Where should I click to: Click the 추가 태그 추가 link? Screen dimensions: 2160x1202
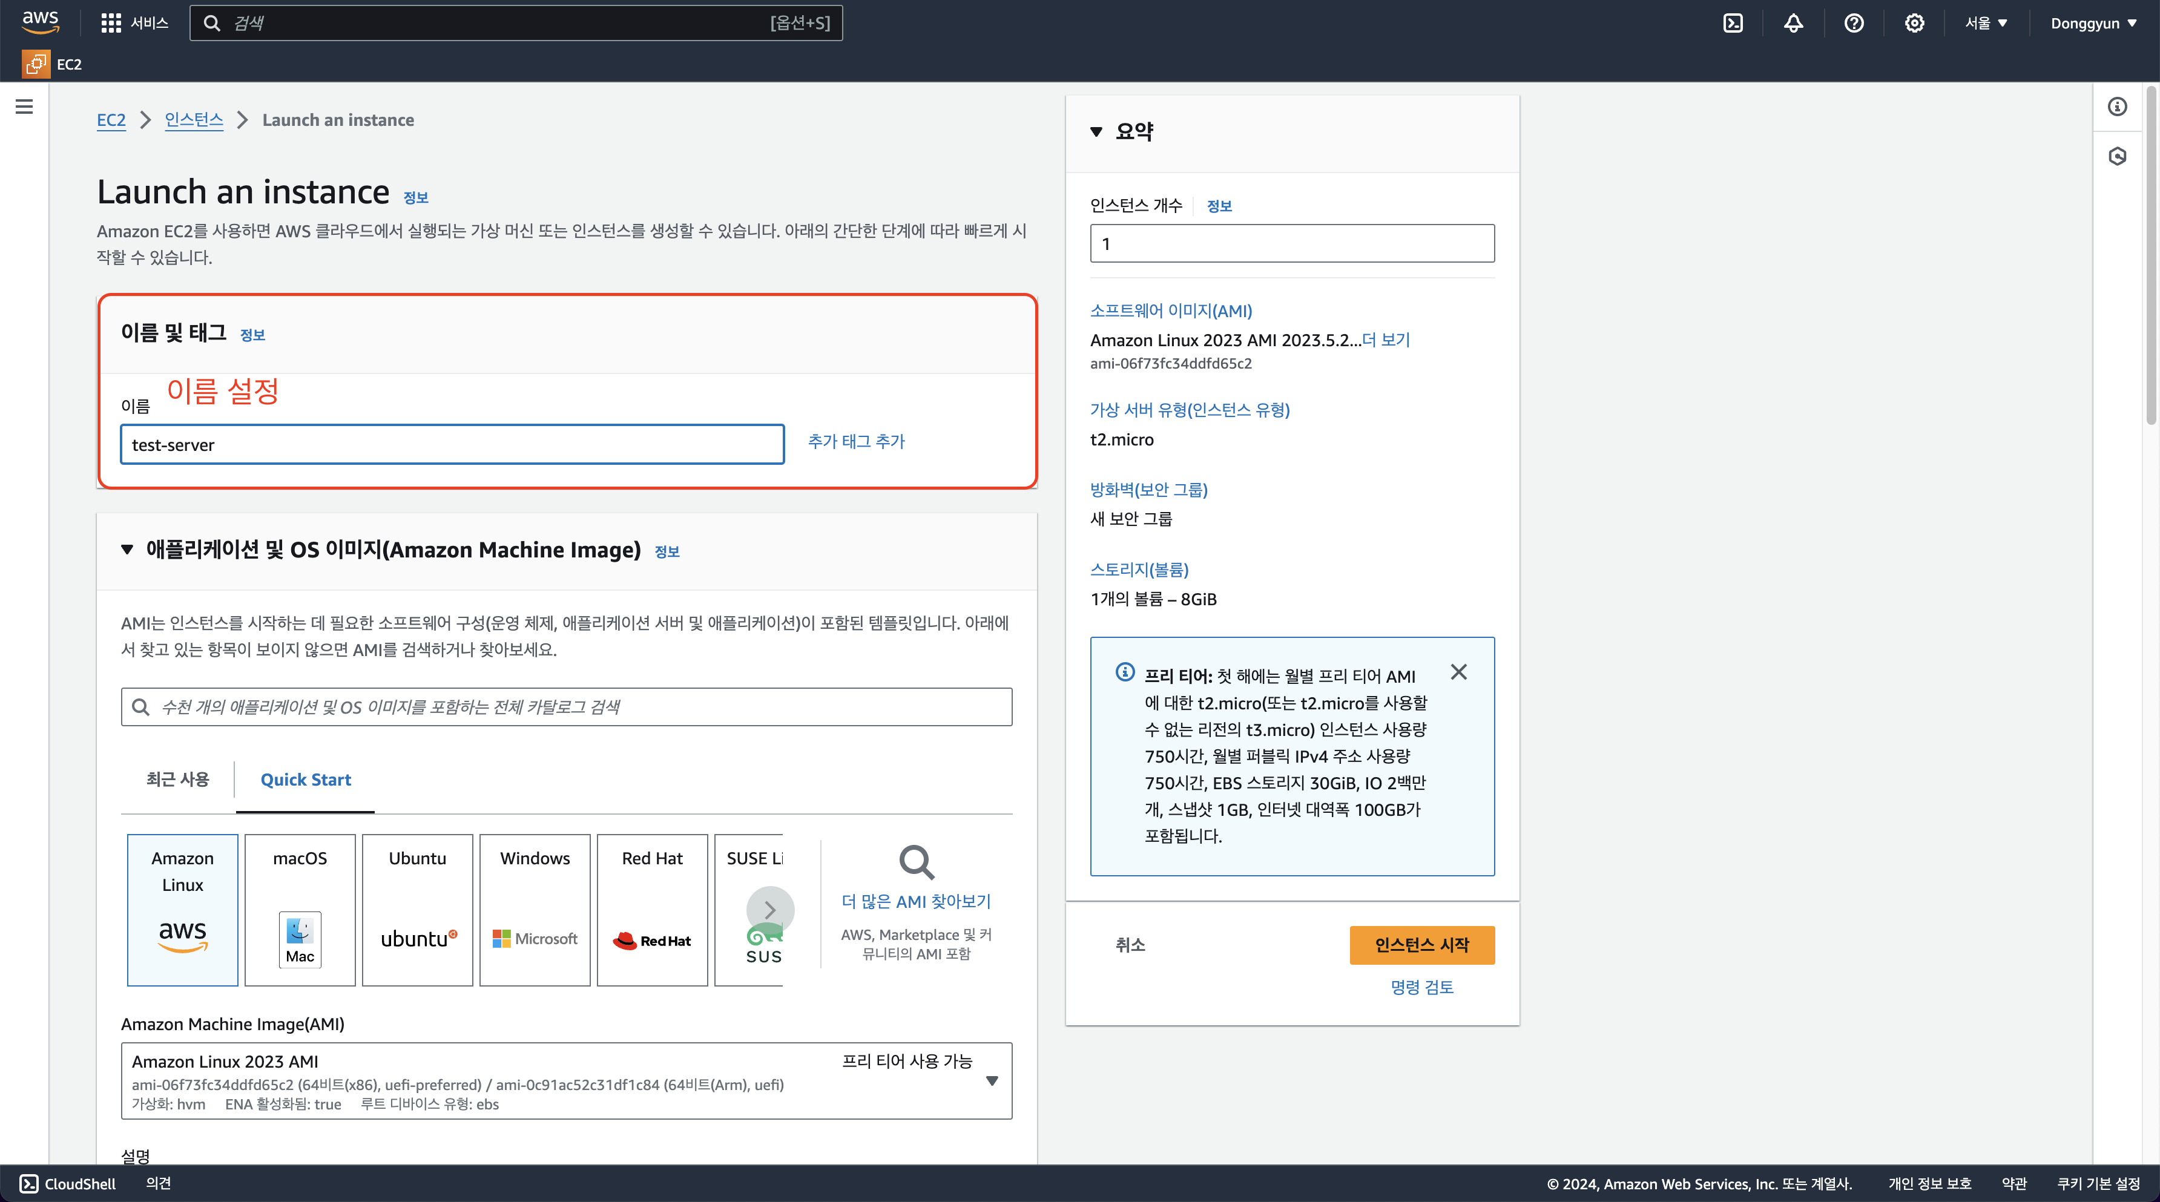click(x=856, y=441)
